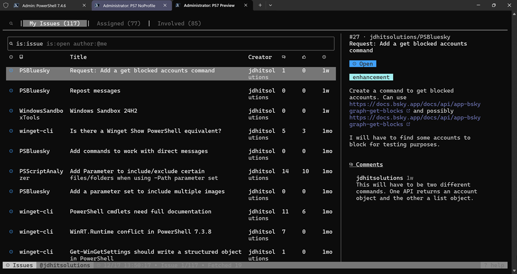Click the comments count 14 in the PSScriptAnalyzer row
Image resolution: width=517 pixels, height=274 pixels.
(x=285, y=171)
